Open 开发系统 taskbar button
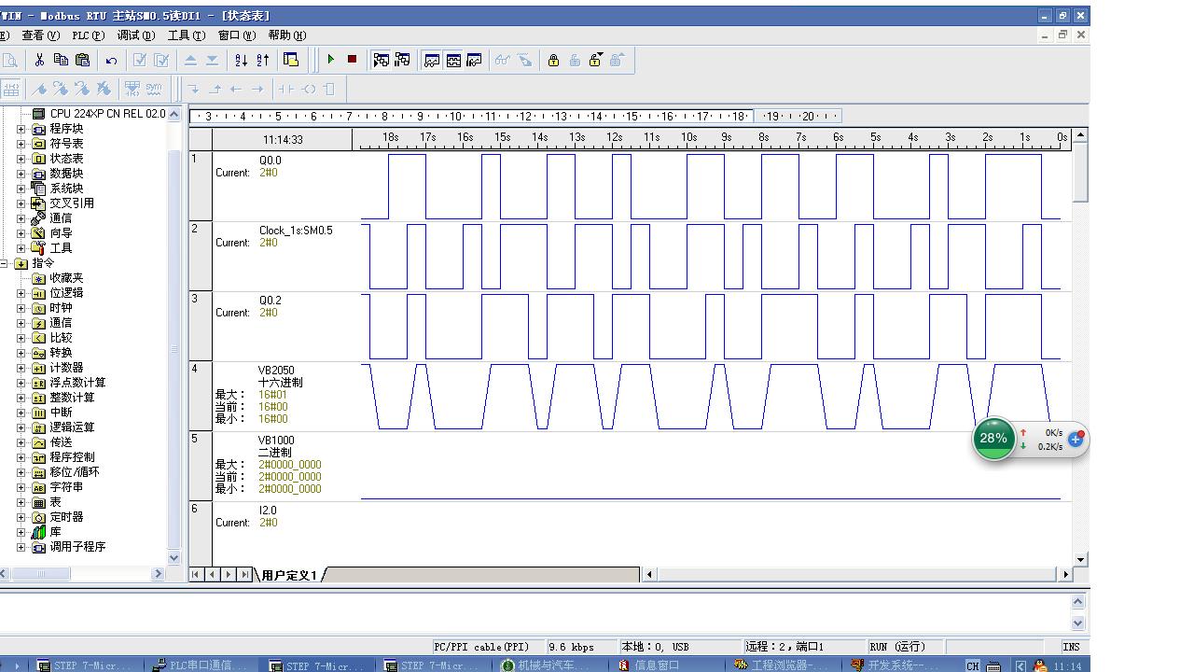The width and height of the screenshot is (1194, 672). pos(903,665)
